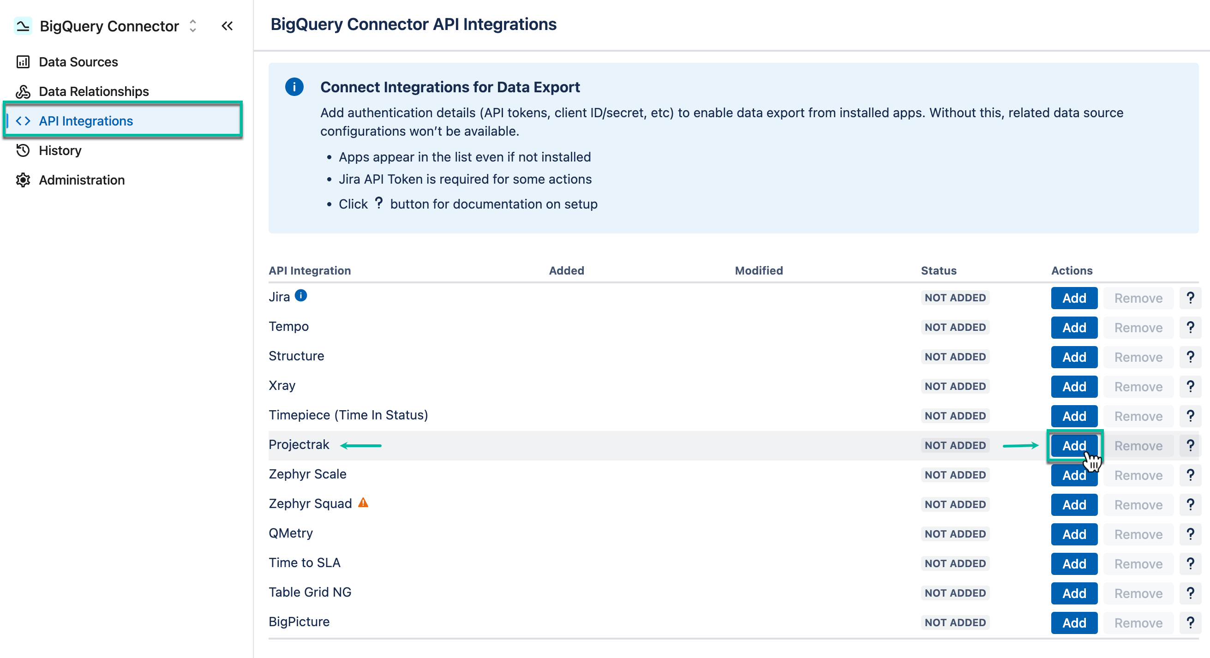Click the info icon next to Jira
The width and height of the screenshot is (1210, 658).
301,296
